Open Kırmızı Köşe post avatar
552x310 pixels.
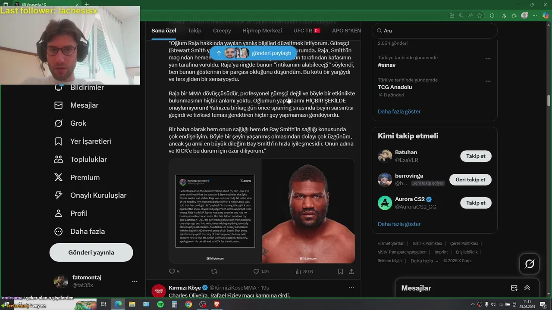pos(159,291)
